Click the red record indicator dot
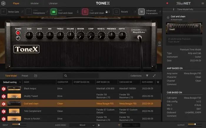This screenshot has height=128, width=206. [x=167, y=3]
